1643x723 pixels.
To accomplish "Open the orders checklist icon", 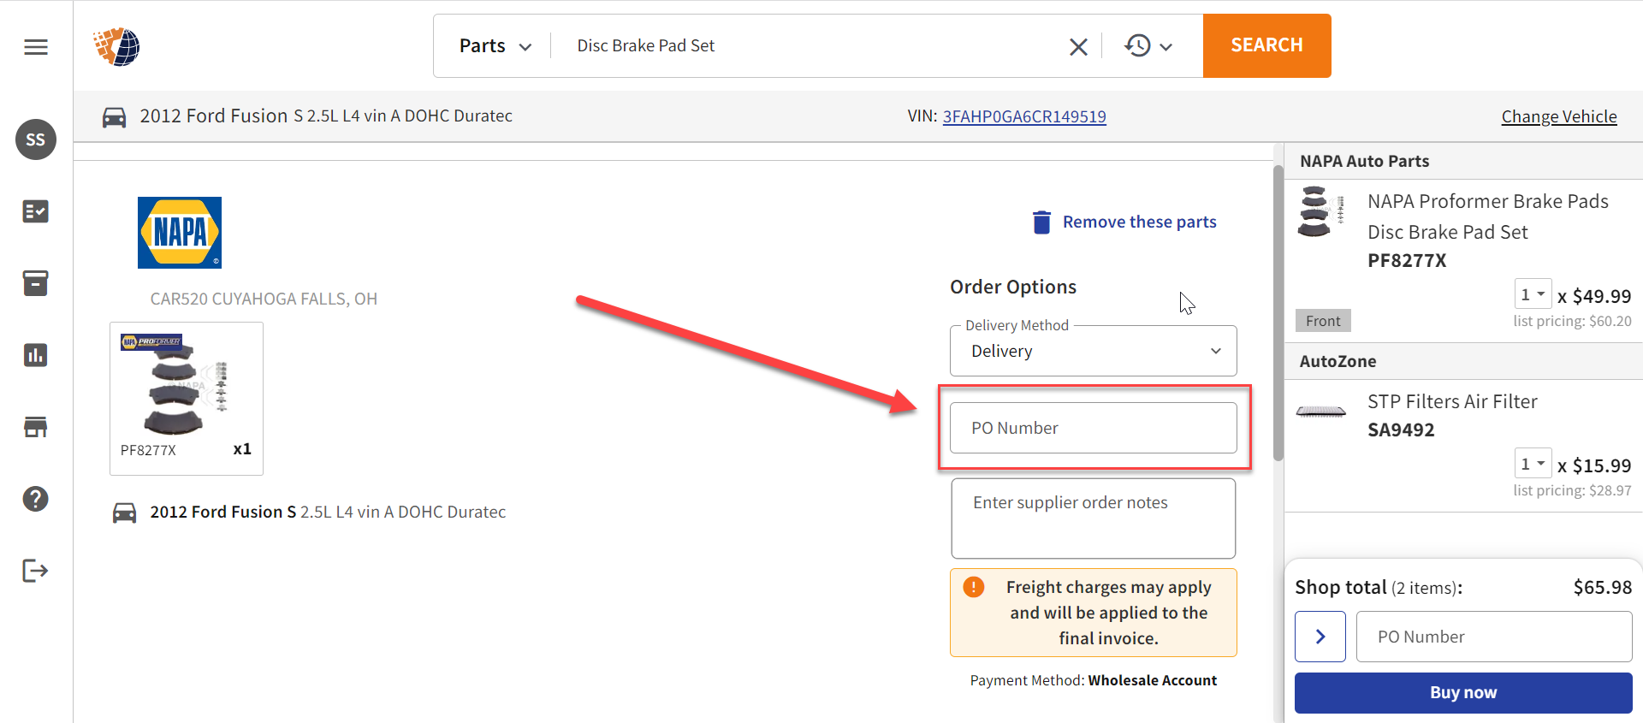I will (x=35, y=211).
